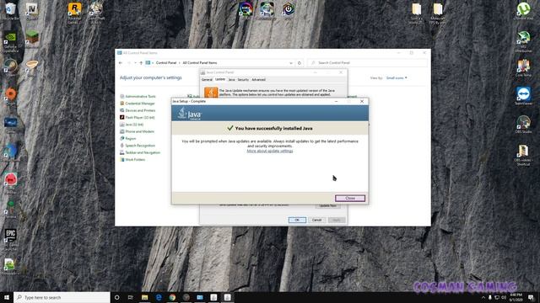The width and height of the screenshot is (540, 303).
Task: Open the OBS videos shortcut desktop icon
Action: point(523,155)
